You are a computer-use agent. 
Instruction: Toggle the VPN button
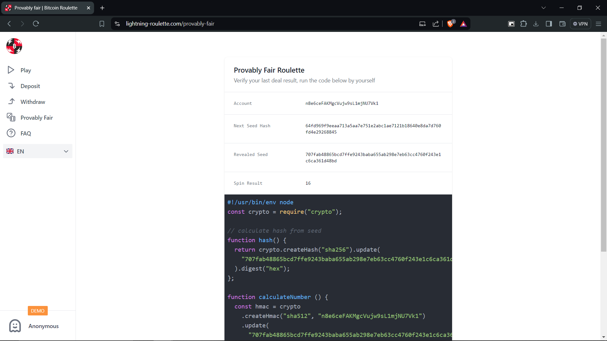[x=580, y=24]
